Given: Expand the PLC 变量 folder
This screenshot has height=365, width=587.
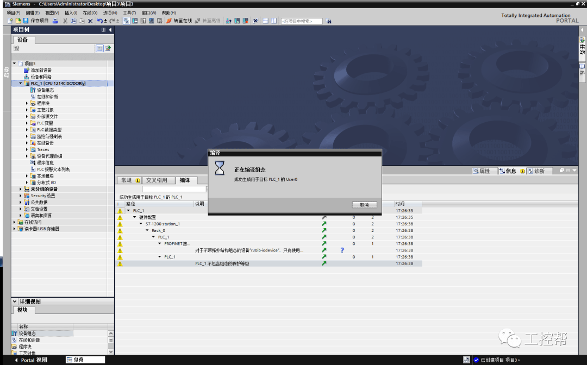Looking at the screenshot, I should (27, 123).
